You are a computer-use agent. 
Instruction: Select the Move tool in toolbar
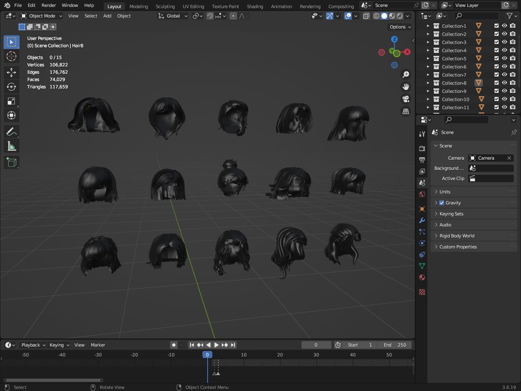click(11, 72)
